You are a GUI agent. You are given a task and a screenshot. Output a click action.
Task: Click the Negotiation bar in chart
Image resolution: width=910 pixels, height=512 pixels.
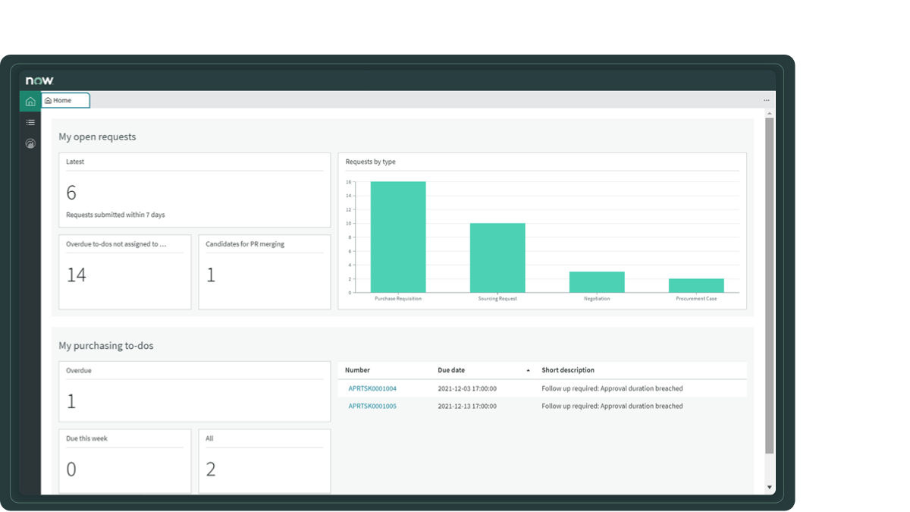point(597,282)
